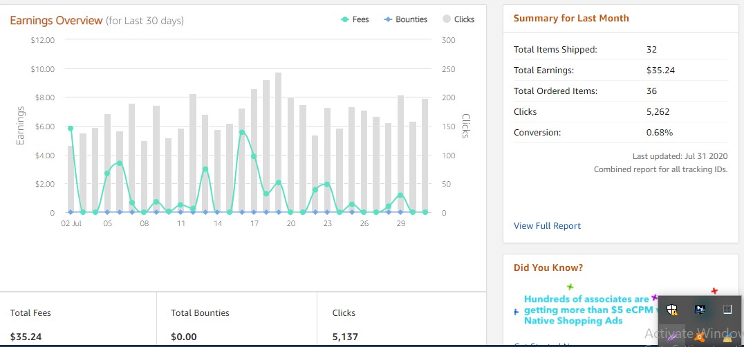
Task: Click the Total Fees $35.24 tile
Action: click(77, 324)
